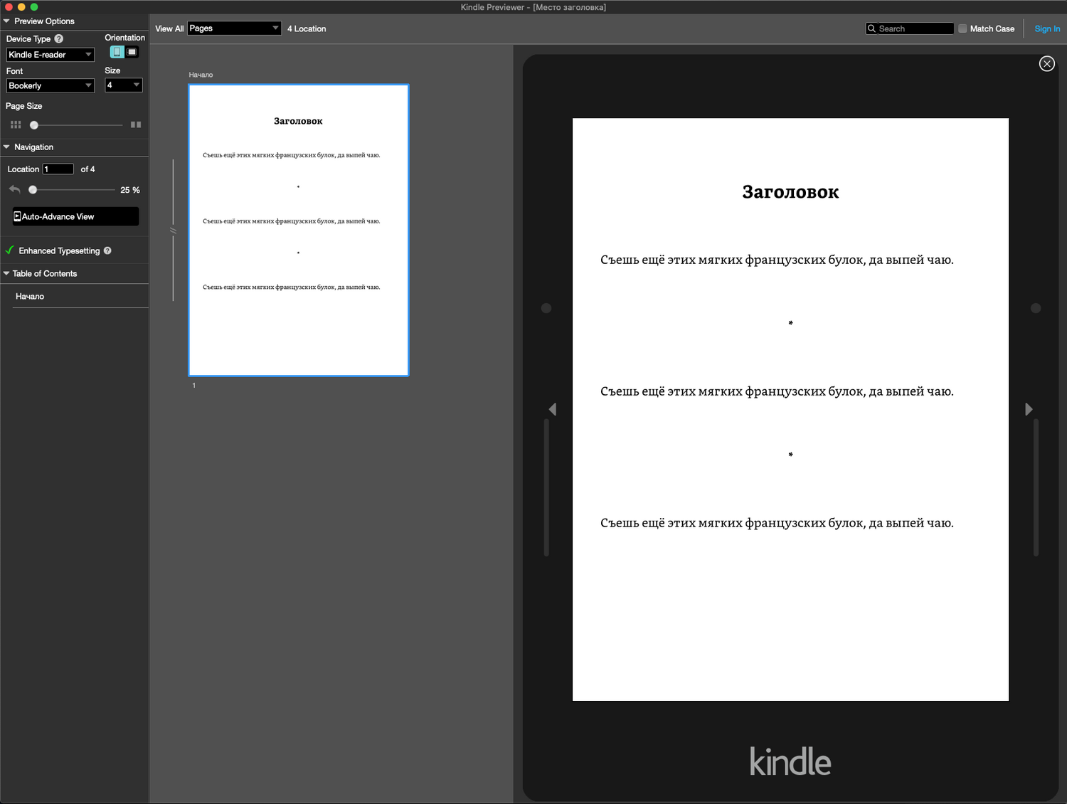This screenshot has width=1067, height=804.
Task: Click the Location number input field
Action: (x=58, y=169)
